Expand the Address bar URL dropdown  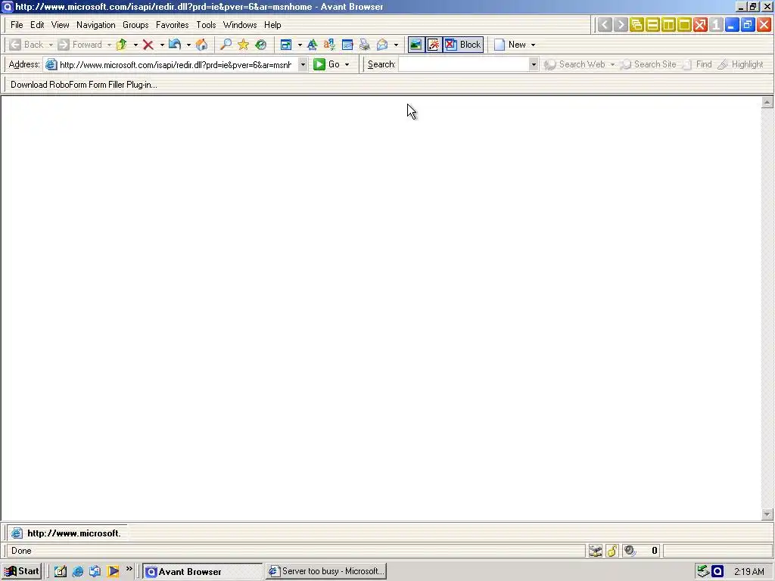click(303, 64)
